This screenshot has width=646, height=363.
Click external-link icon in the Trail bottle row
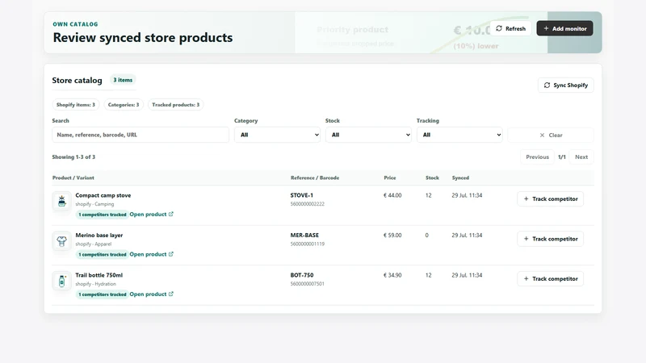click(171, 294)
